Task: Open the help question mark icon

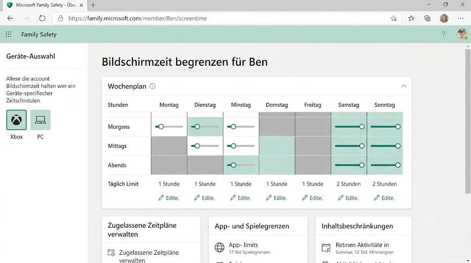Action: [443, 34]
